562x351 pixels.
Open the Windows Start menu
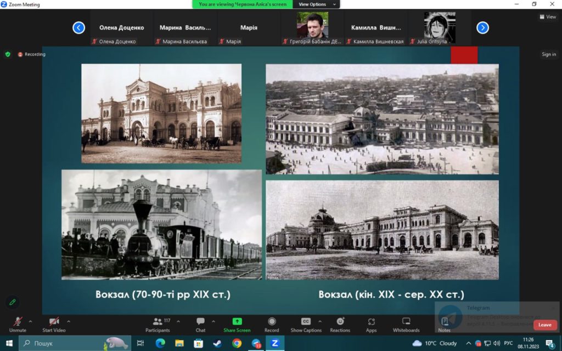(x=9, y=343)
